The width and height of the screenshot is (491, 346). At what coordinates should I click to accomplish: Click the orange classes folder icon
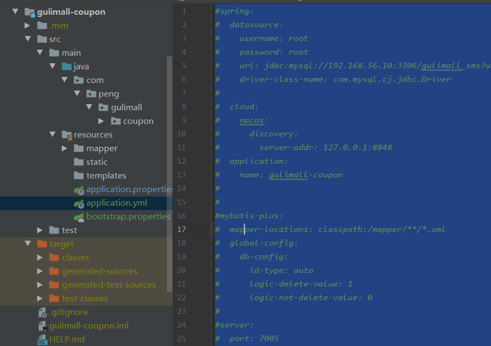coord(54,258)
